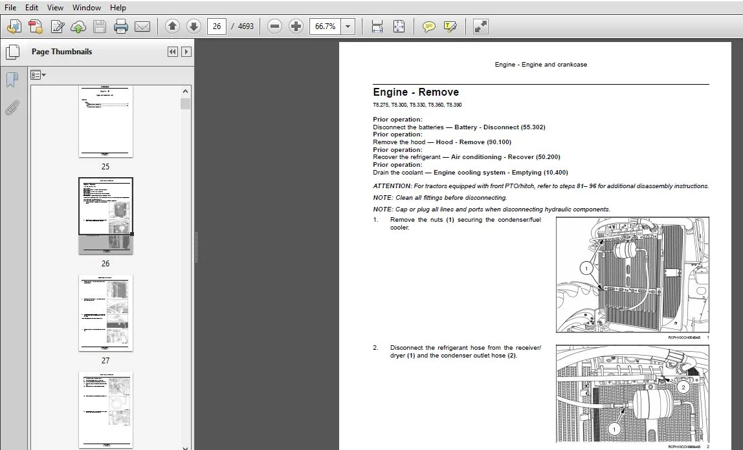Click 'Engine cooling system - Emptying (10.400)' text

[x=500, y=173]
